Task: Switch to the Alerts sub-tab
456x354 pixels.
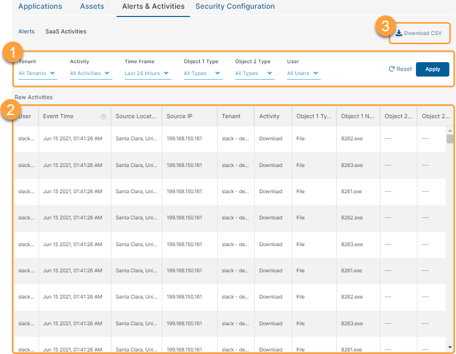Action: click(x=26, y=31)
